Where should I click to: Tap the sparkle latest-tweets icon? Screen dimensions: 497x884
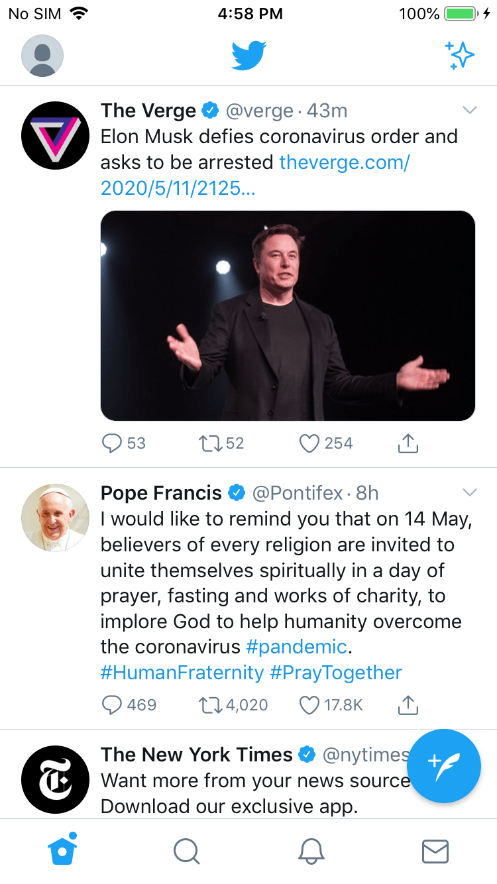click(460, 56)
